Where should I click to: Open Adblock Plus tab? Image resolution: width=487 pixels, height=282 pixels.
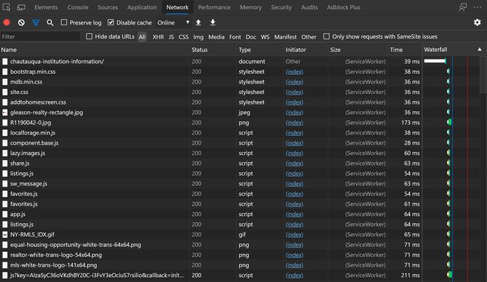[x=344, y=7]
